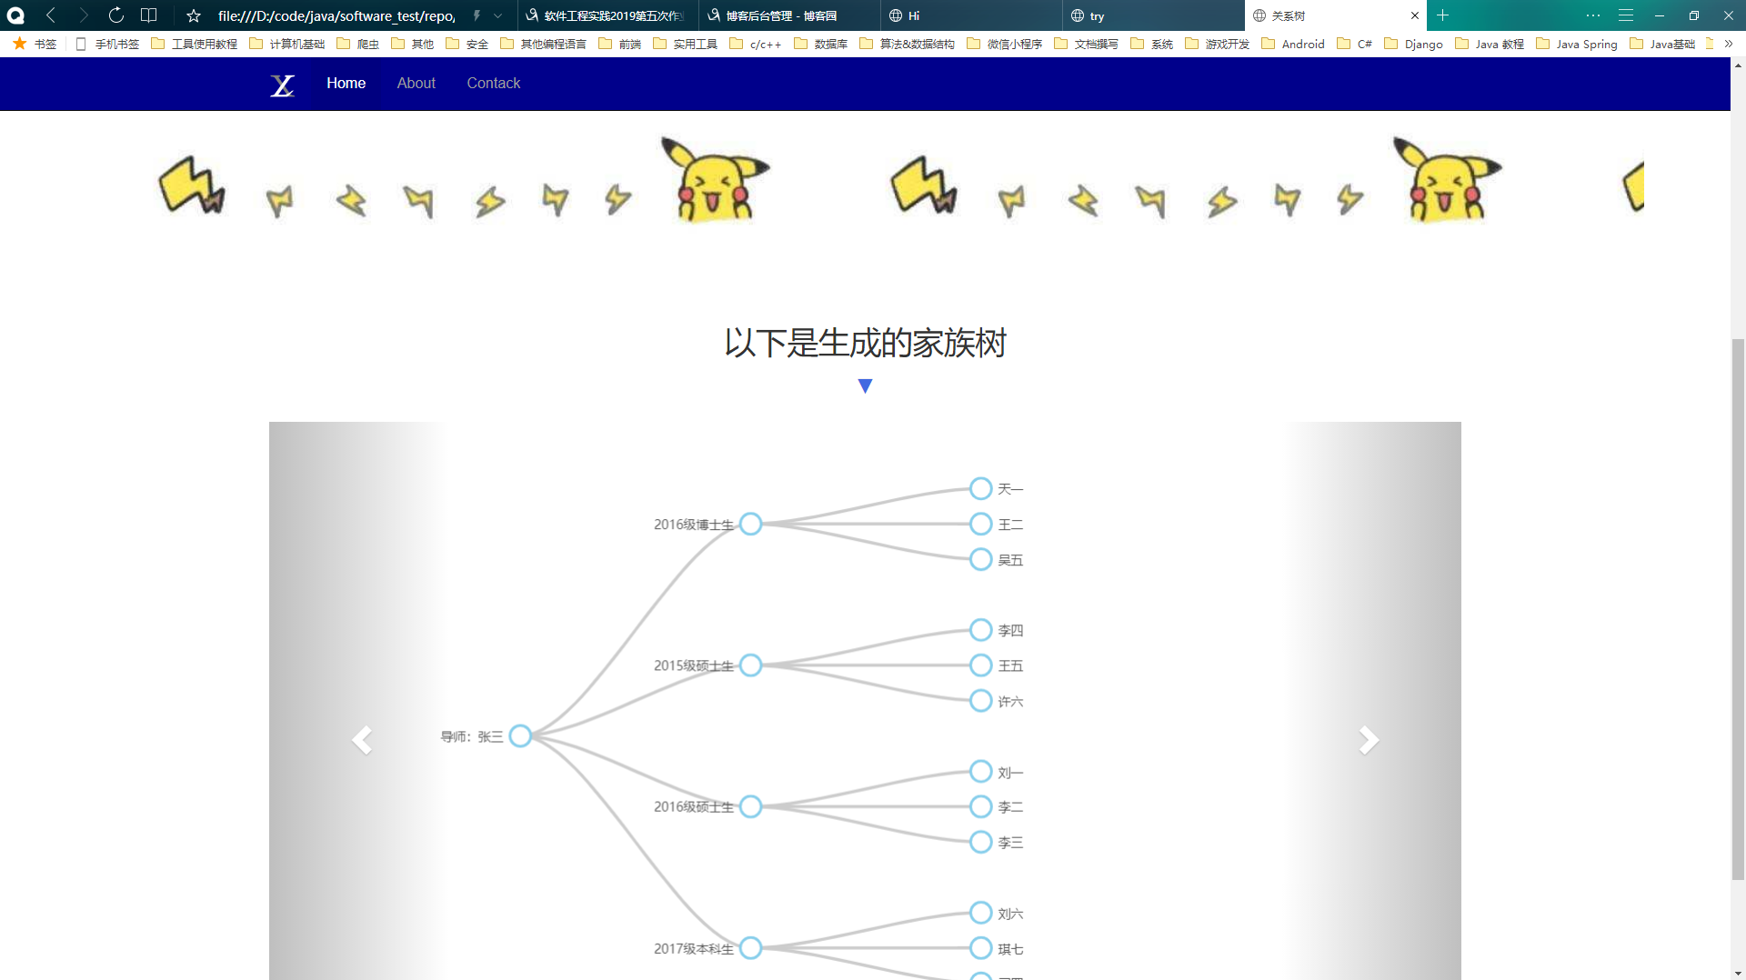Open the 其他编程语言 bookmark folder

(543, 44)
